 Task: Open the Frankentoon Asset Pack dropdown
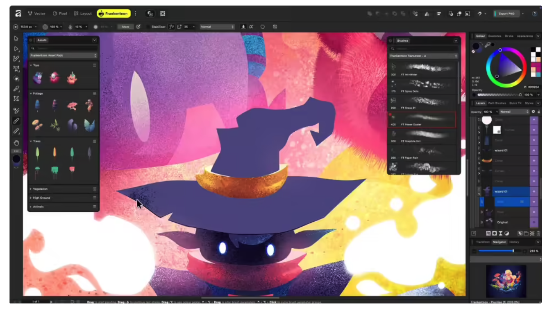coord(63,55)
